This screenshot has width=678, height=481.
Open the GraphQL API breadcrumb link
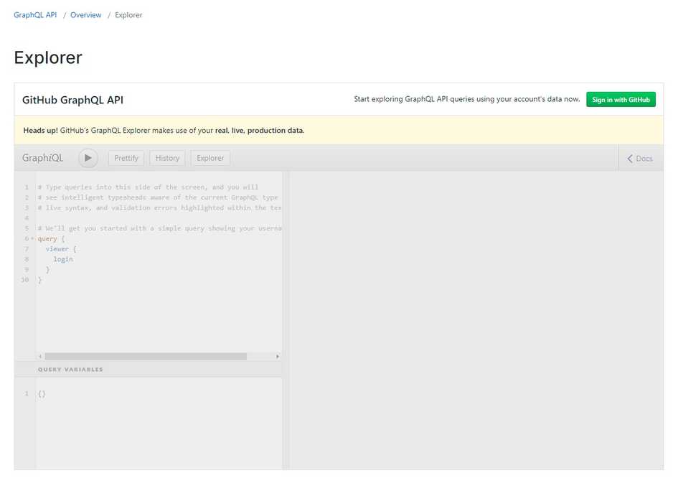coord(35,14)
